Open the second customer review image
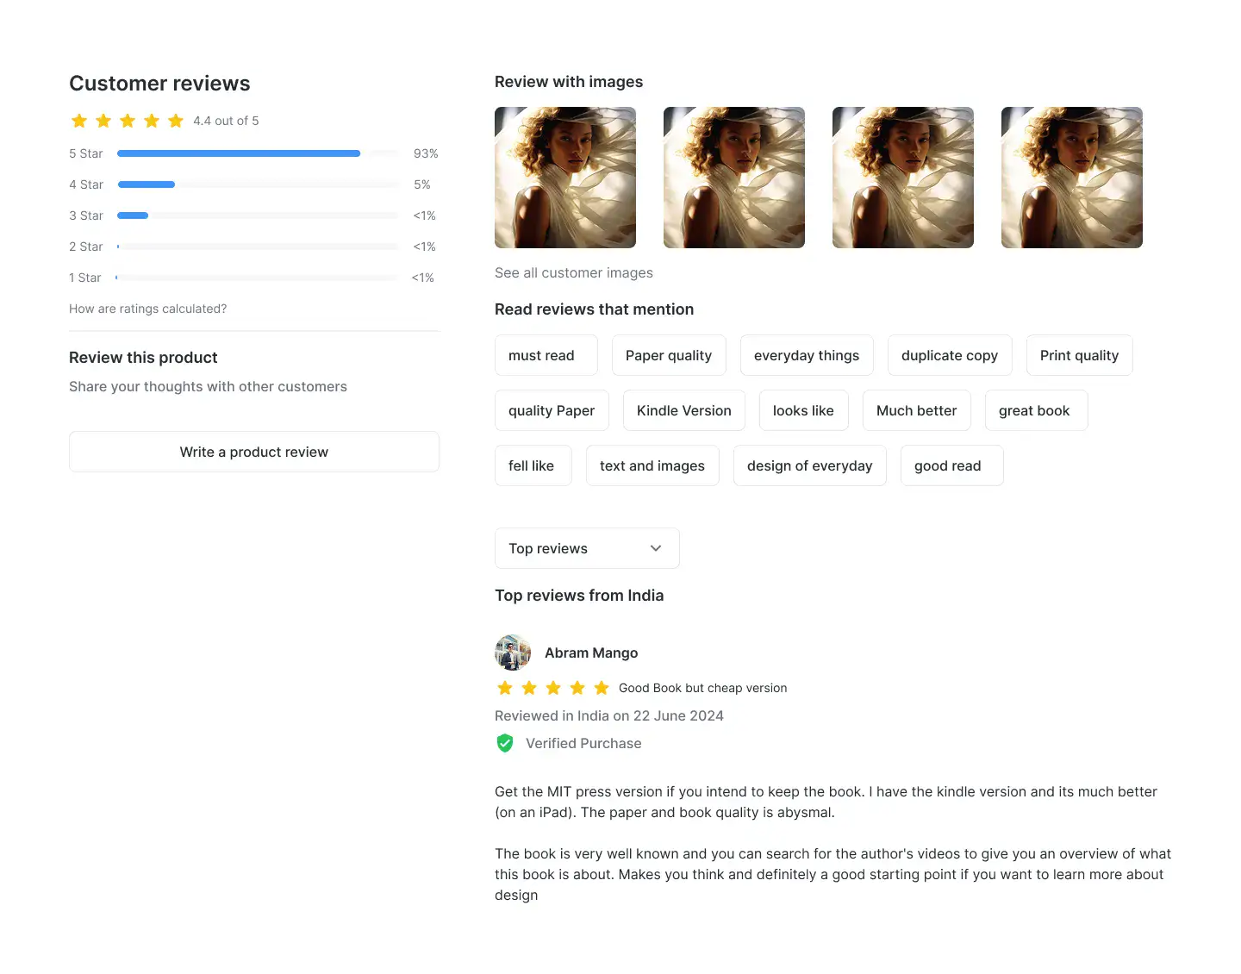 coord(734,178)
